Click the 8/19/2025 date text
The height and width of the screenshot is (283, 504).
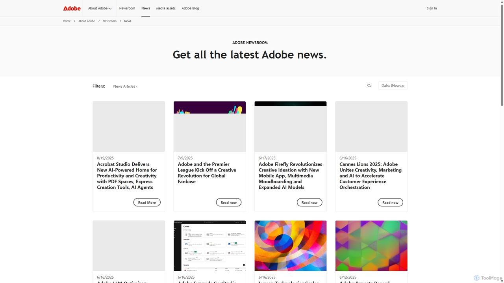(105, 158)
